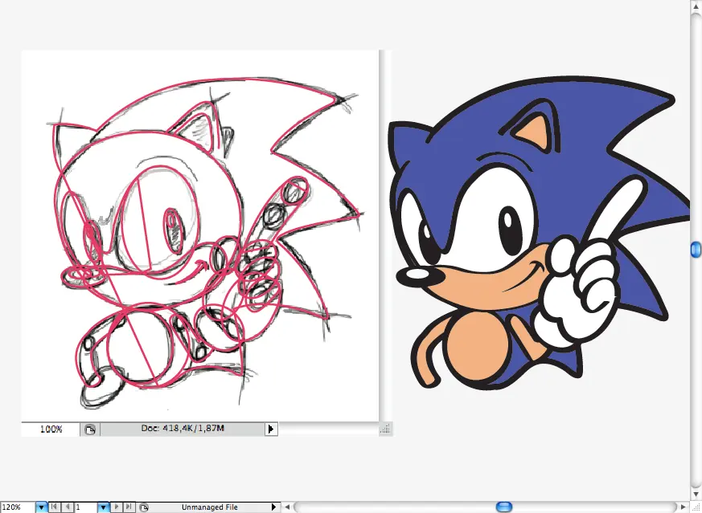Click horizontal scrollbar right arrow

coord(684,507)
